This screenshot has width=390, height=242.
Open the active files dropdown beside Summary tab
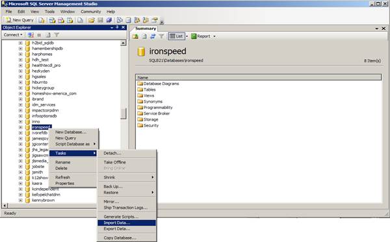pos(377,29)
